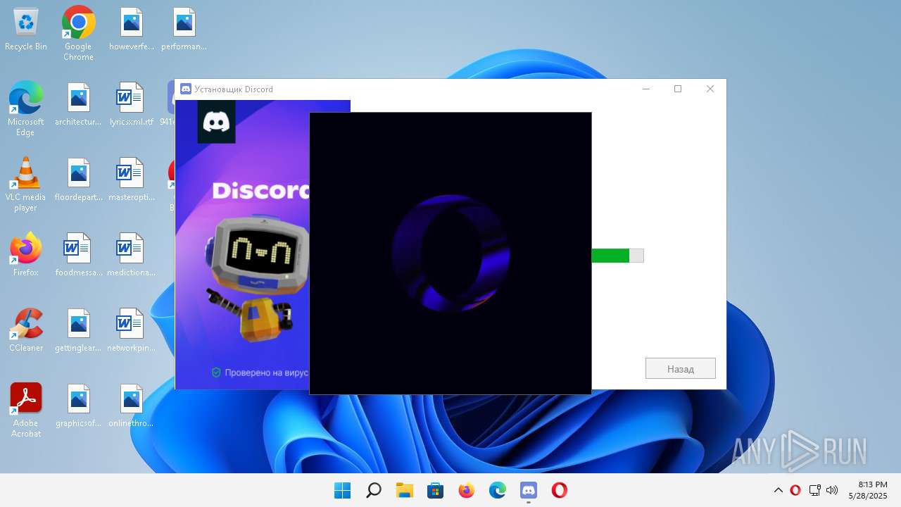Click the Discord logo in the installer banner
Viewport: 901px width, 507px height.
pyautogui.click(x=216, y=122)
